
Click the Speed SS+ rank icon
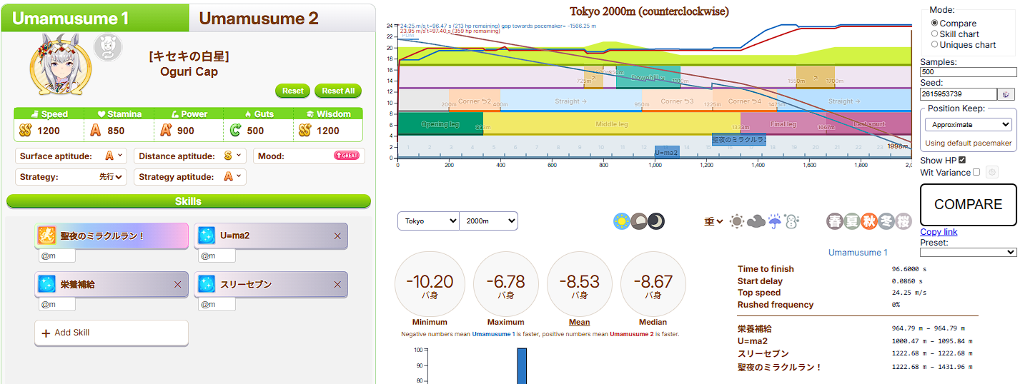point(26,131)
